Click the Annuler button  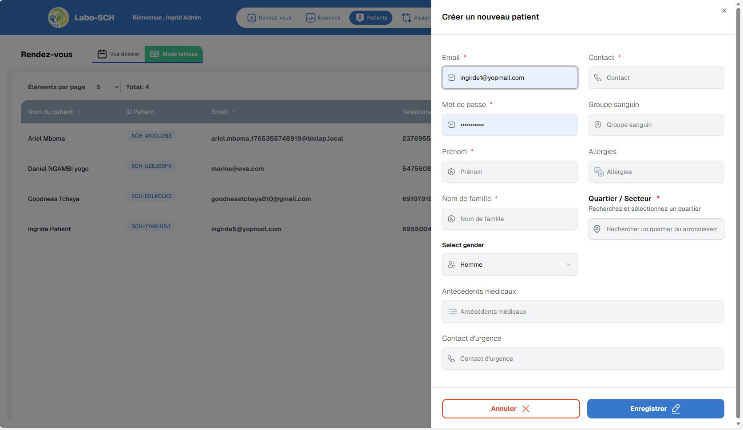pyautogui.click(x=510, y=409)
